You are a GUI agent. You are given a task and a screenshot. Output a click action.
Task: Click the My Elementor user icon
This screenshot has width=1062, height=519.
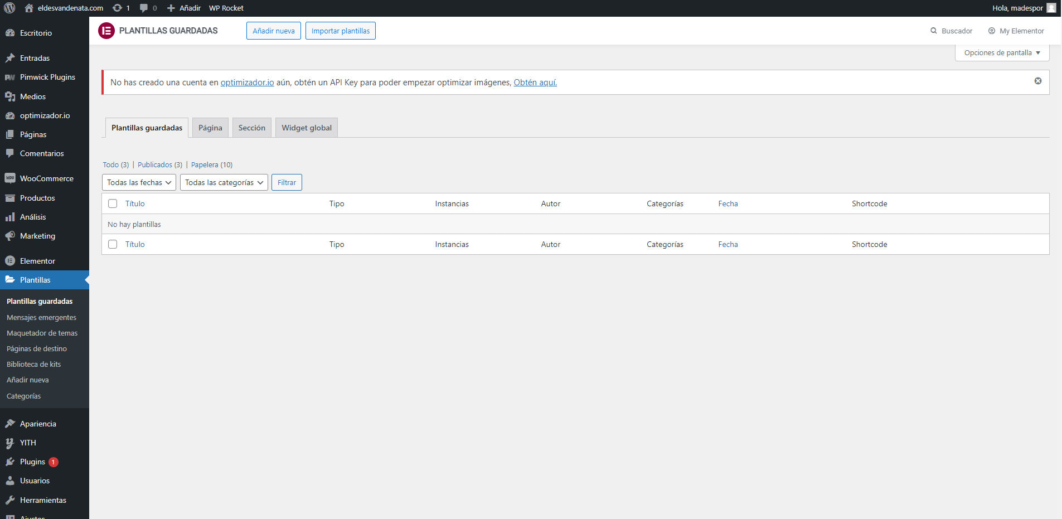click(x=992, y=31)
